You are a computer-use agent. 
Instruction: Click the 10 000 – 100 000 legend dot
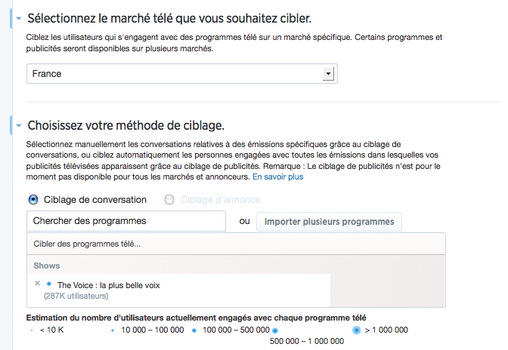click(x=113, y=330)
